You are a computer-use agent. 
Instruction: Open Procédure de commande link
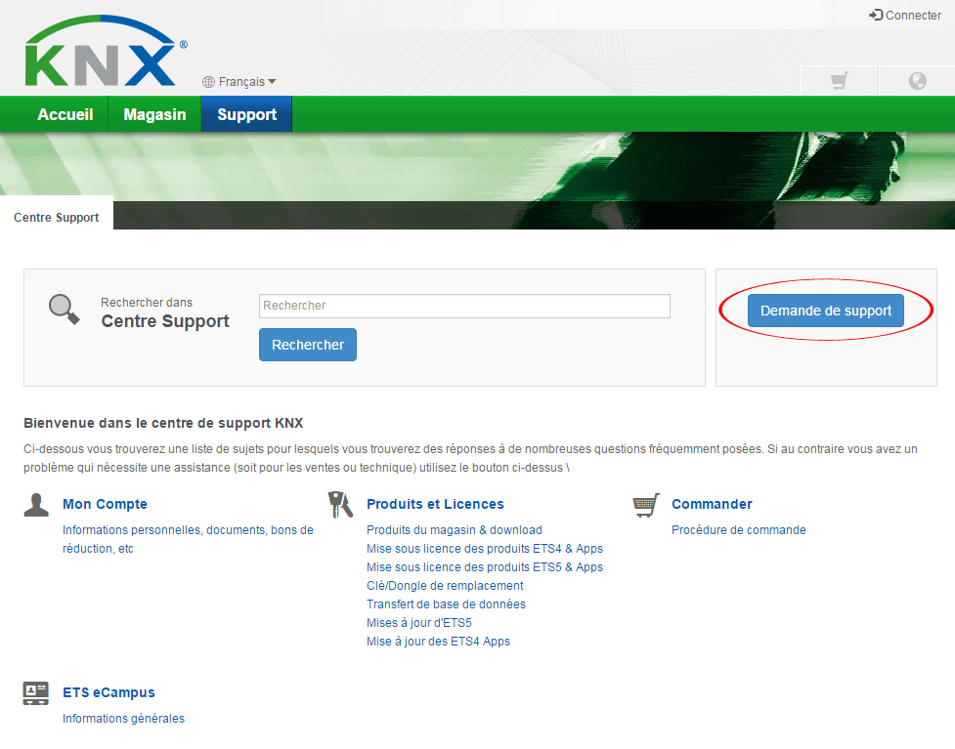pyautogui.click(x=739, y=530)
